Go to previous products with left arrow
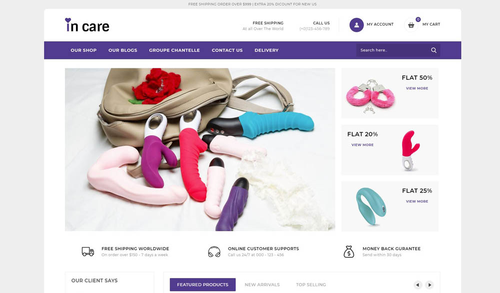 (417, 285)
